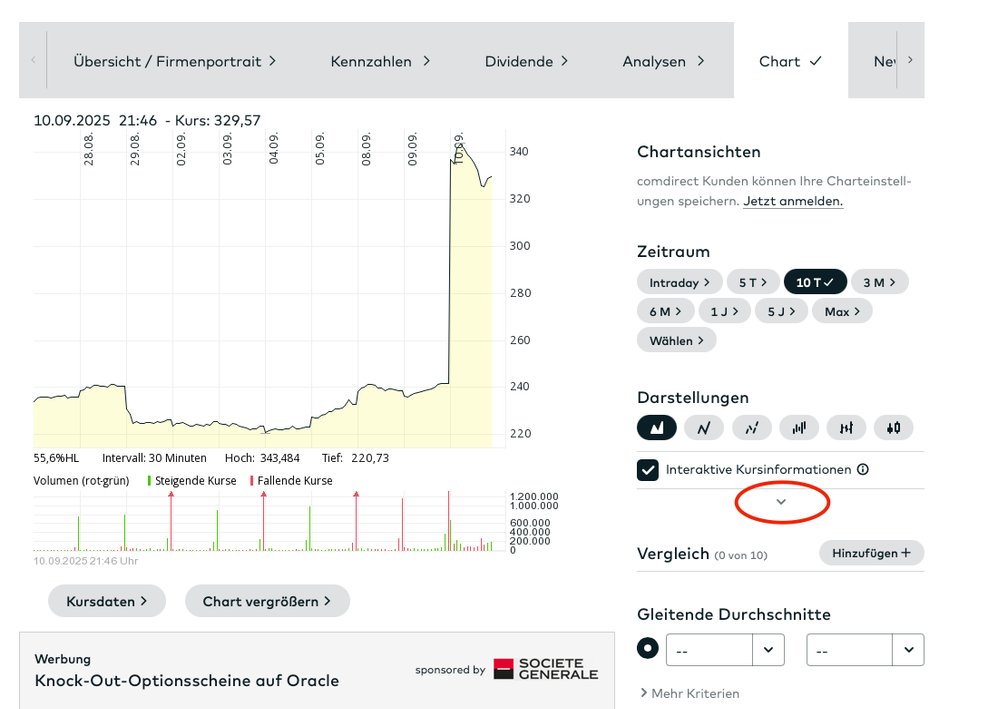Image resolution: width=998 pixels, height=709 pixels.
Task: Expand the chevron below Interaktive Kursinformationen
Action: [782, 502]
